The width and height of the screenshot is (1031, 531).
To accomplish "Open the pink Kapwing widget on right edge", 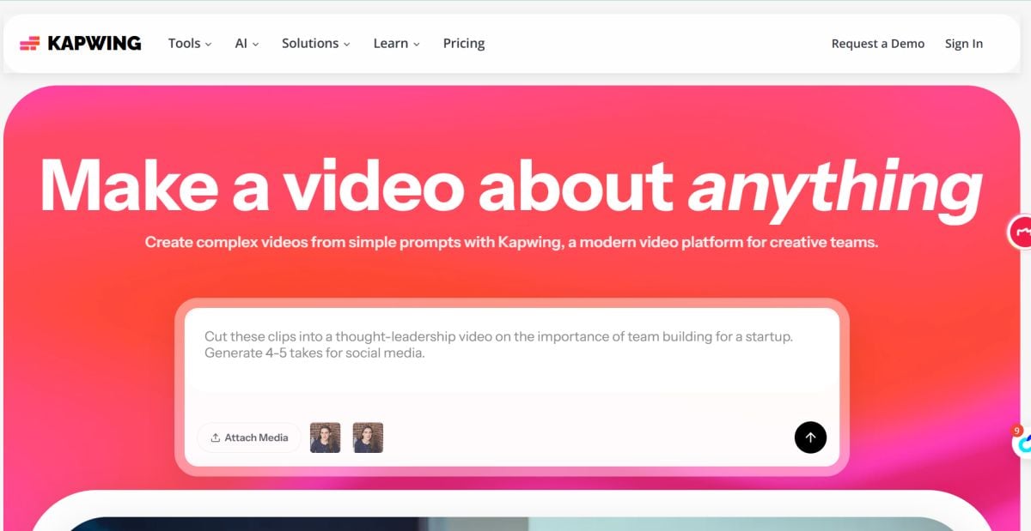I will (x=1022, y=232).
